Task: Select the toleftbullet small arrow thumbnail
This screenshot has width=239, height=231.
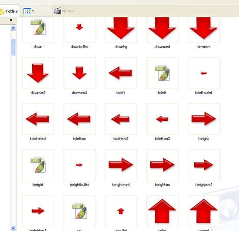Action: tap(204, 73)
